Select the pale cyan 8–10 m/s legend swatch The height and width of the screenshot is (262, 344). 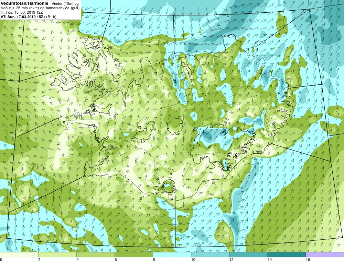pyautogui.click(x=172, y=255)
